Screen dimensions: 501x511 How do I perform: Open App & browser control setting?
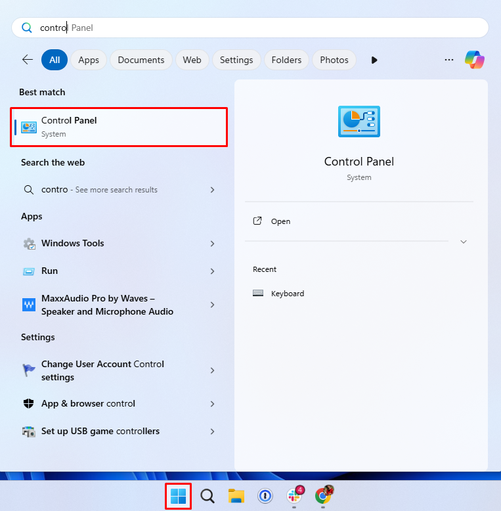(119, 404)
